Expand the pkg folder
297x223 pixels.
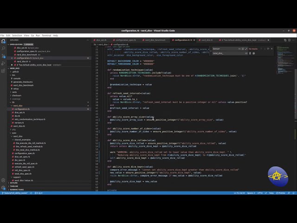(x=13, y=130)
